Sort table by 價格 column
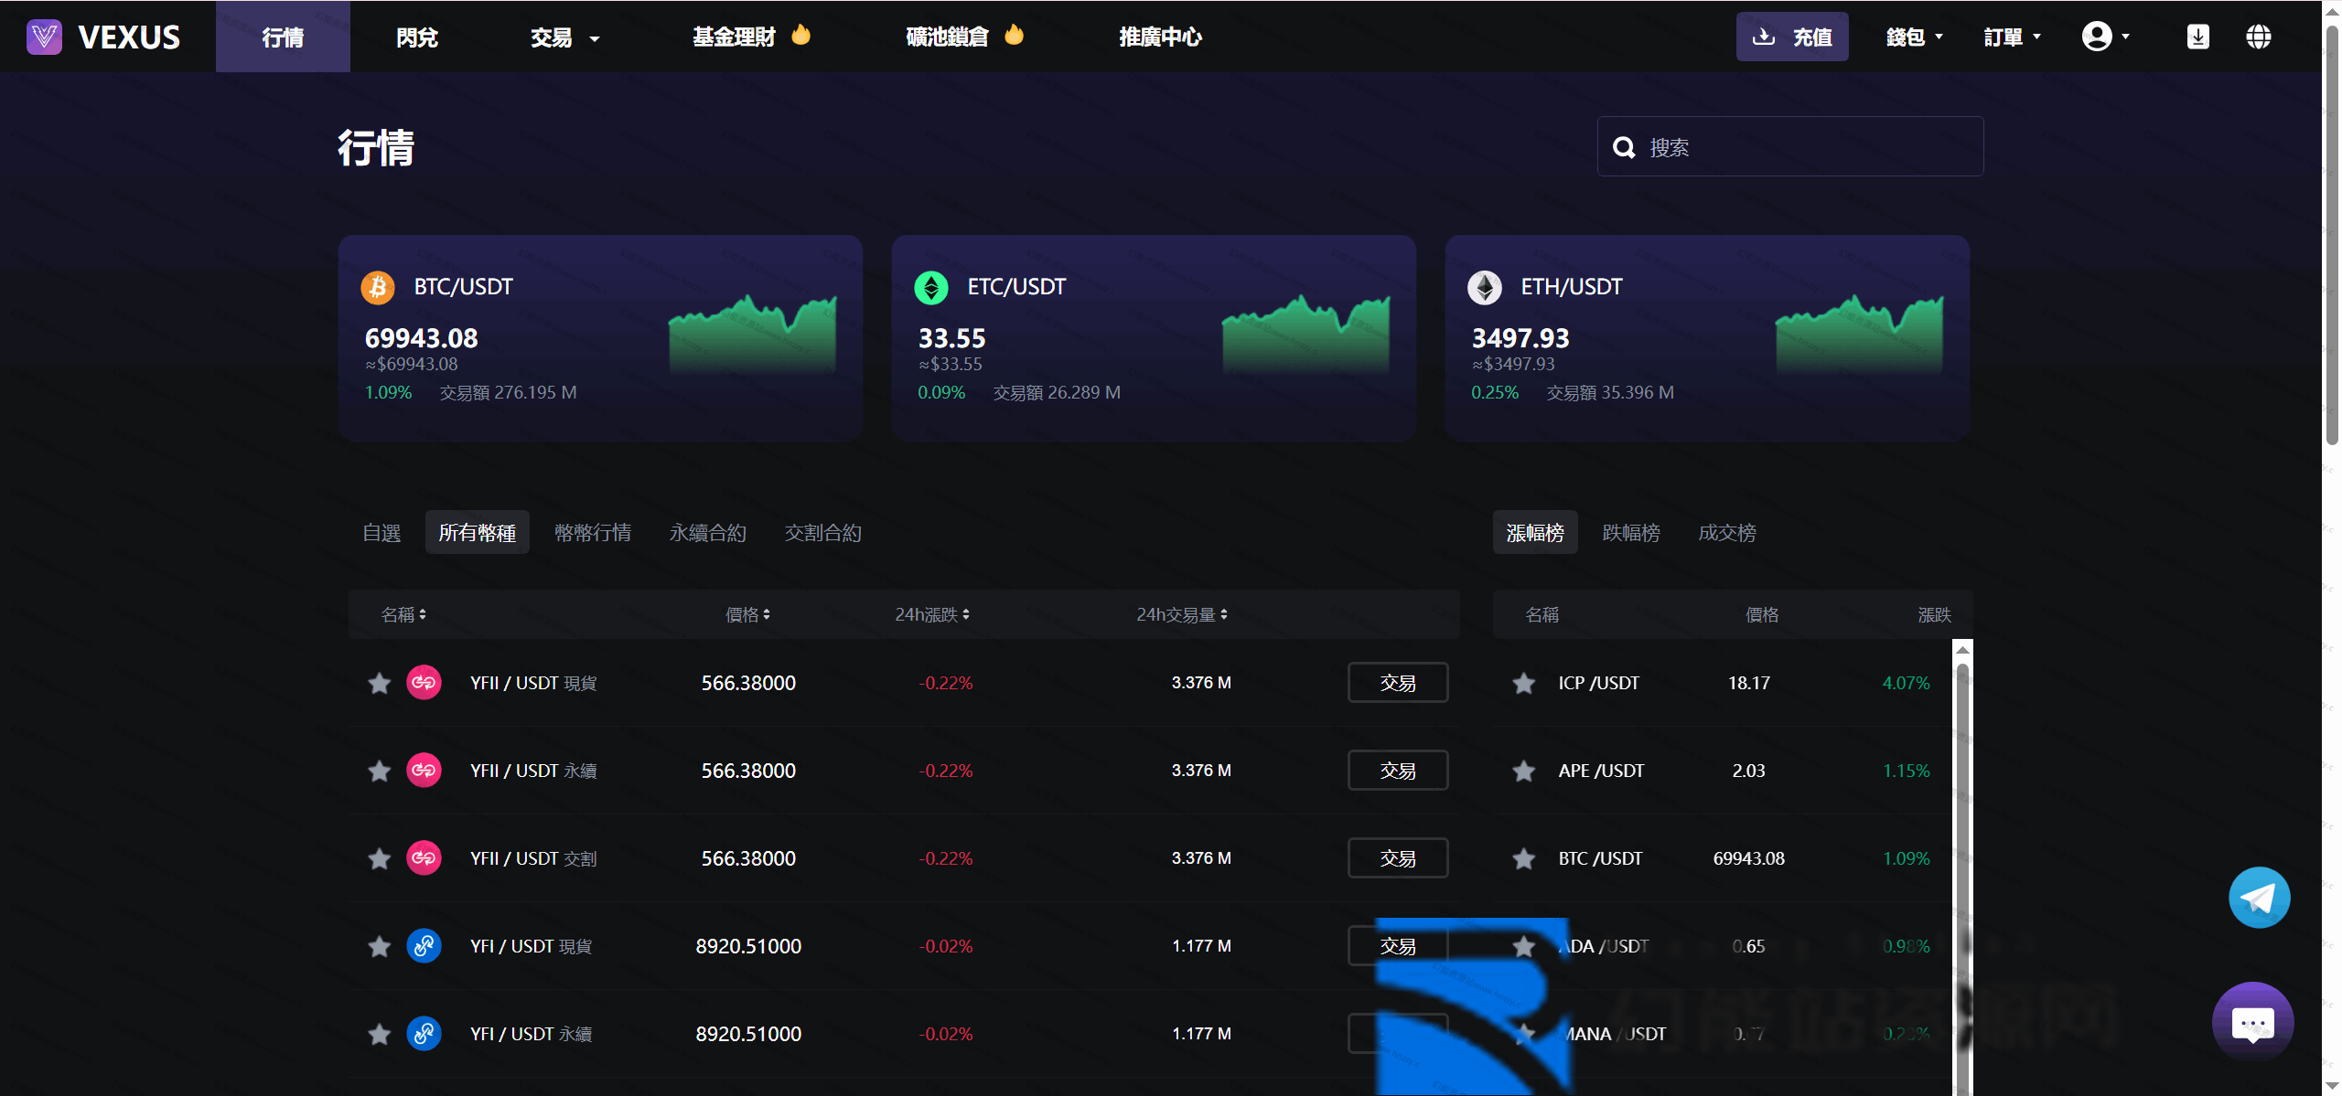 click(747, 614)
